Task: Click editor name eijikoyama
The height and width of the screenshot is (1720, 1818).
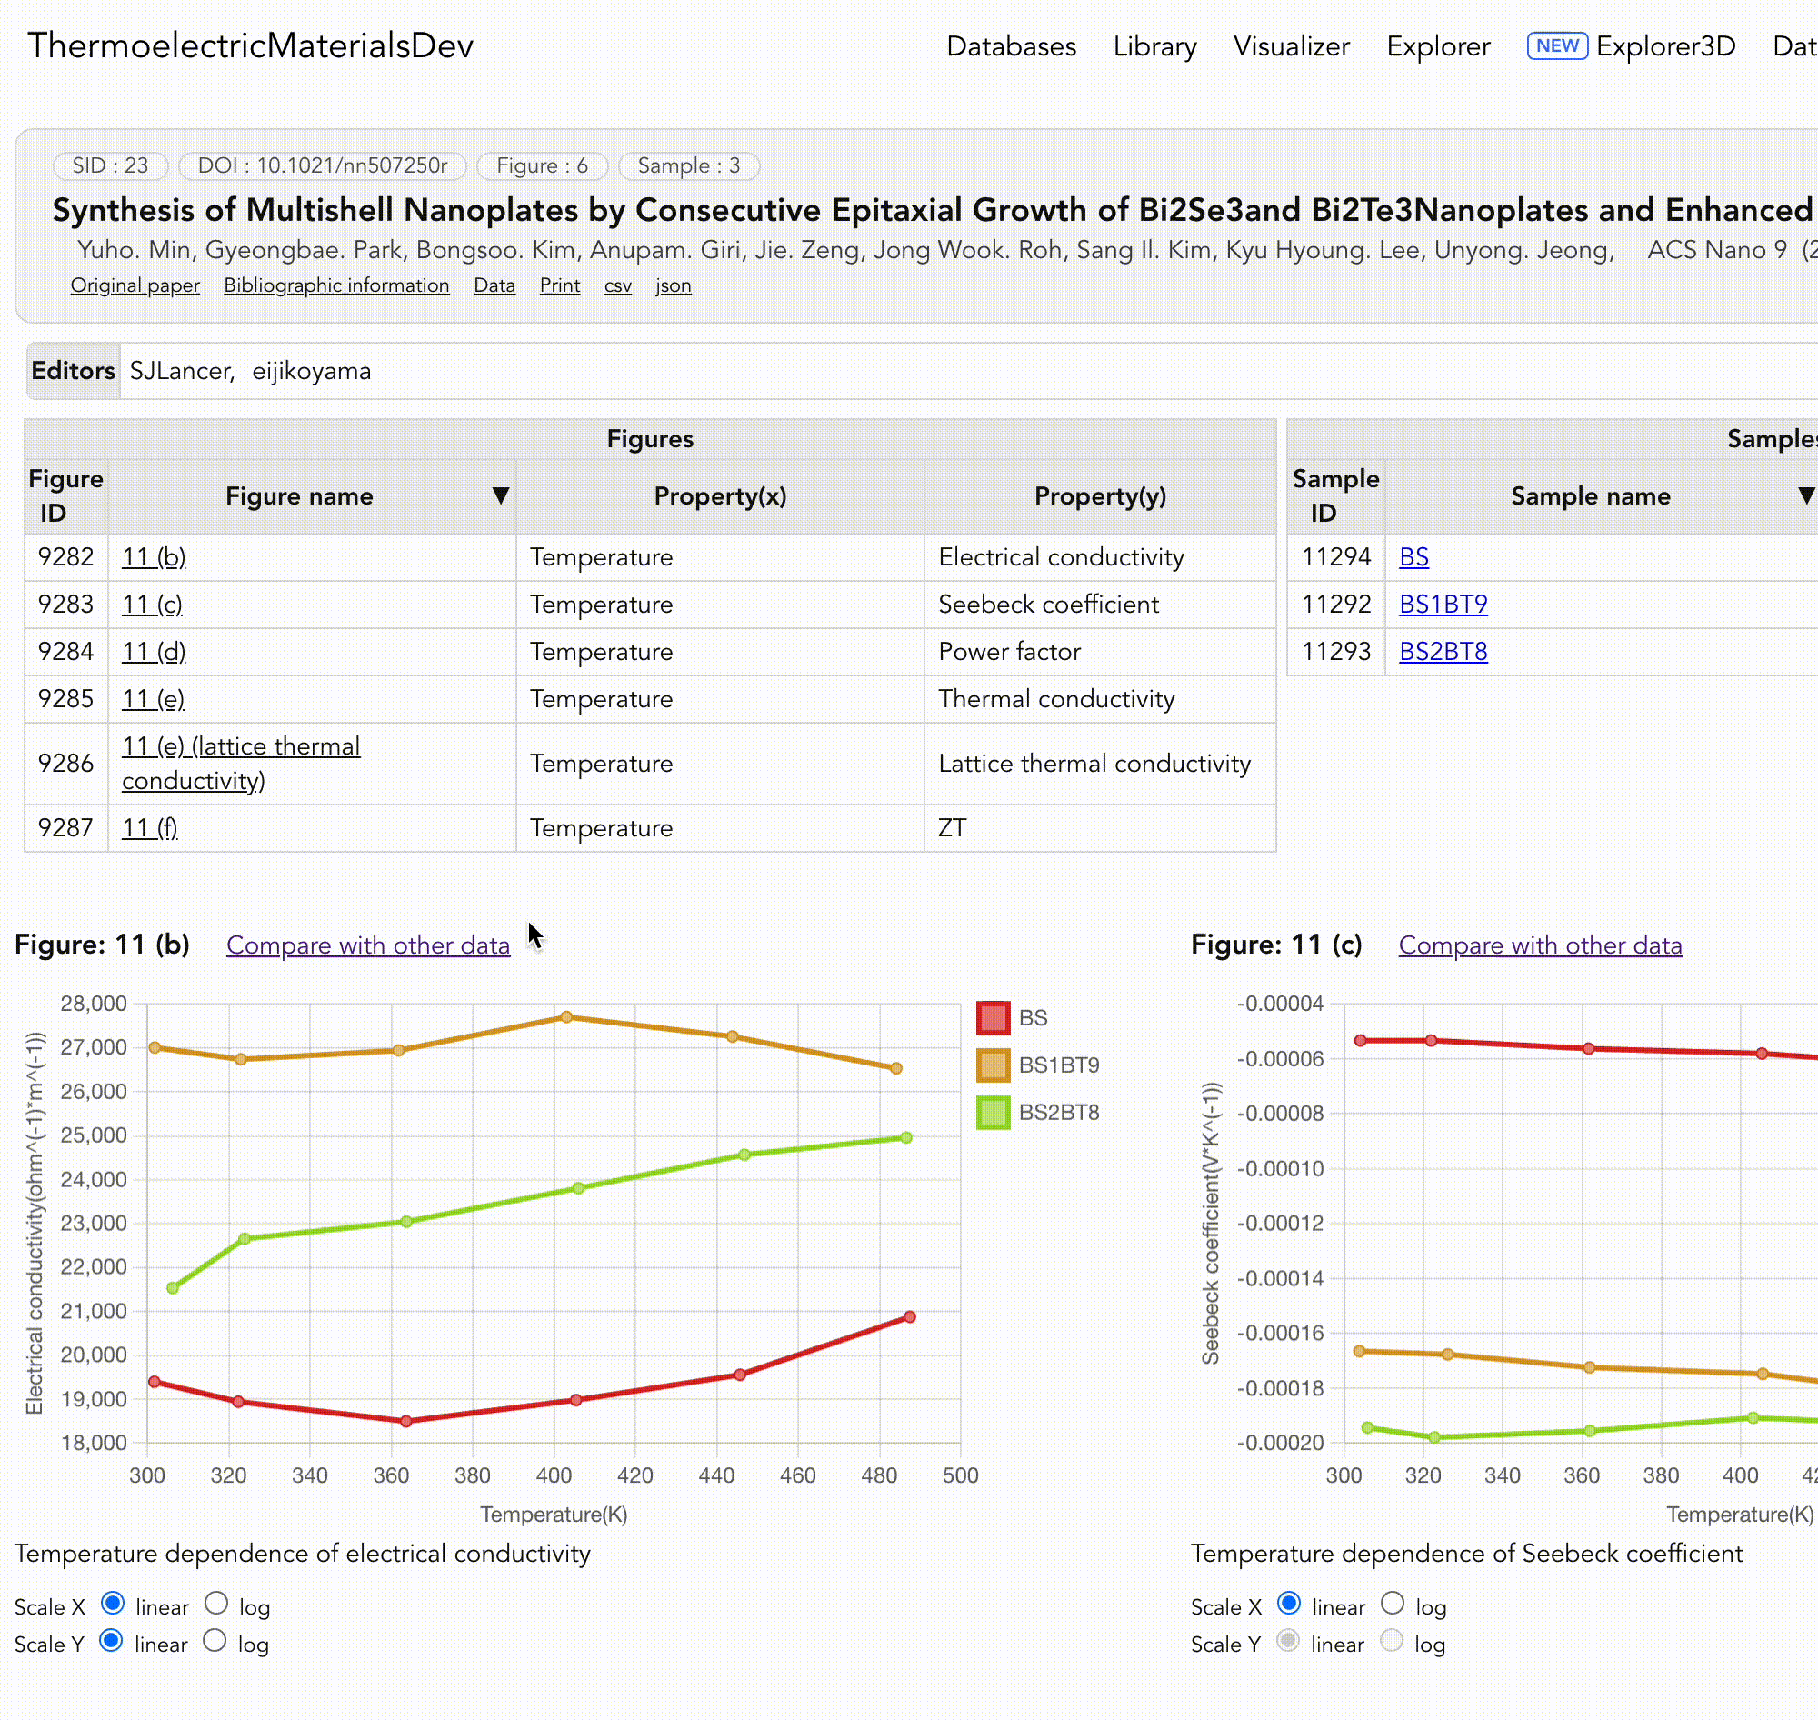Action: (312, 371)
